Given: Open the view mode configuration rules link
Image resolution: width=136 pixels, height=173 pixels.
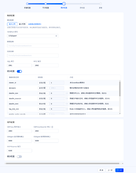Looking at the screenshot, I should (x=35, y=24).
